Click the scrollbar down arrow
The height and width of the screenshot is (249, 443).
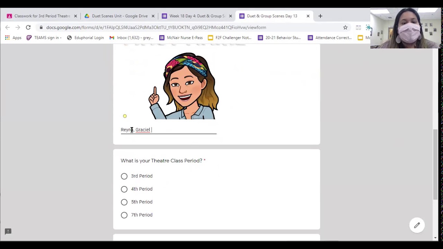pos(435,238)
